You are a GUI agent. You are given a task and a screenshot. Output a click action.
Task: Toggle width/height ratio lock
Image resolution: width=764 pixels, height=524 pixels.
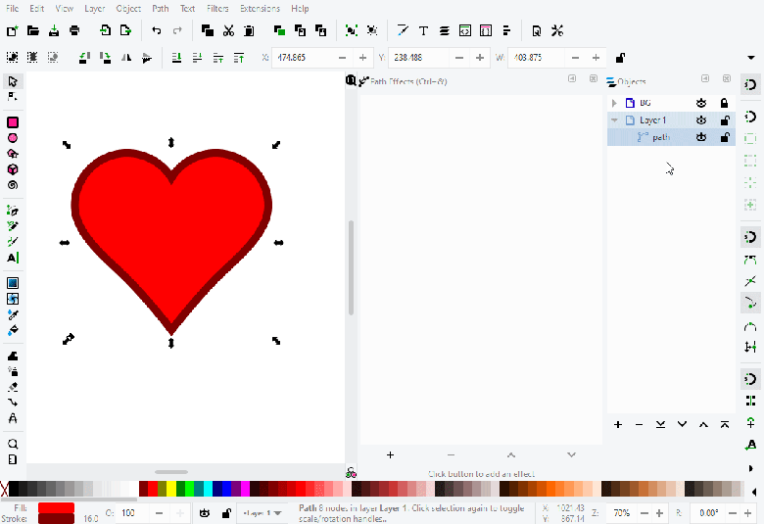click(x=620, y=58)
